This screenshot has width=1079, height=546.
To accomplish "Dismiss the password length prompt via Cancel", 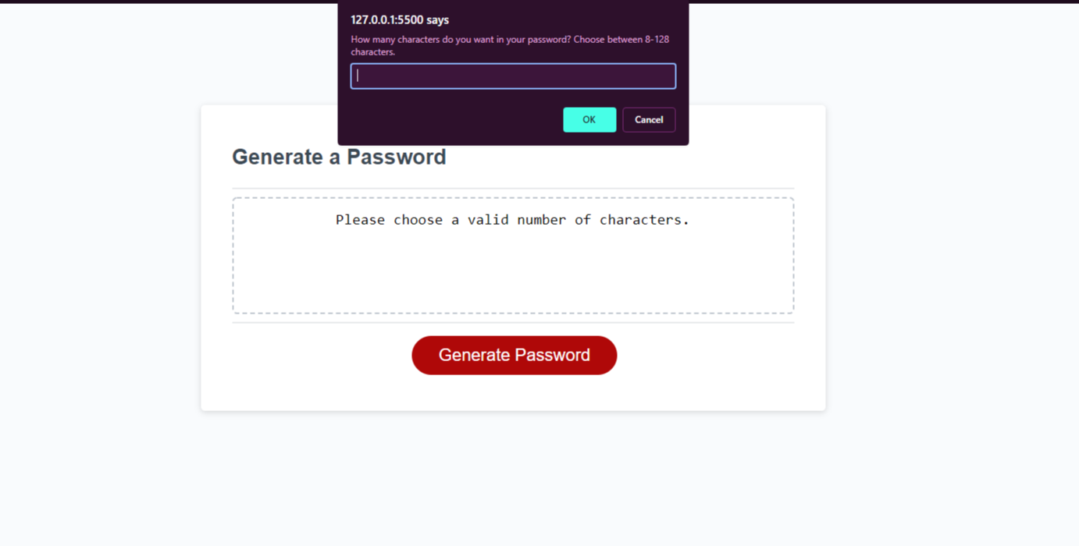I will [649, 119].
